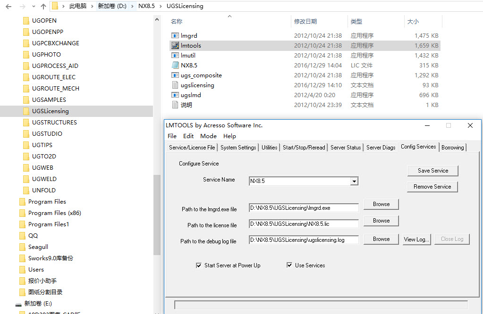Click the debug log path input field
Screen dimensions: 483x314
point(304,240)
